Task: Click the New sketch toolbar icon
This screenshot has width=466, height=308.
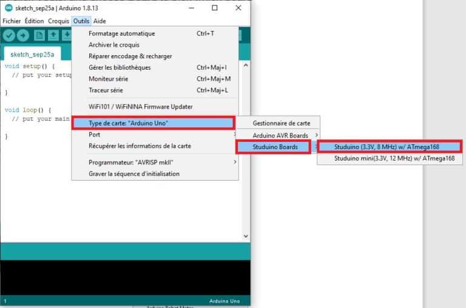Action: (x=39, y=35)
